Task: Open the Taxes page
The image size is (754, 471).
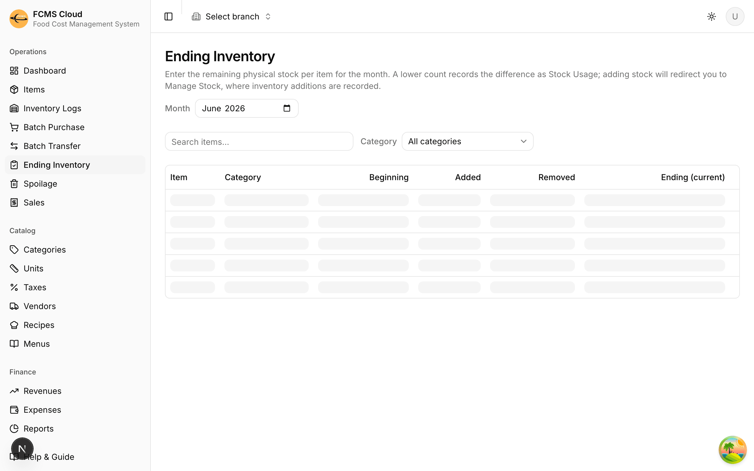Action: pyautogui.click(x=75, y=287)
